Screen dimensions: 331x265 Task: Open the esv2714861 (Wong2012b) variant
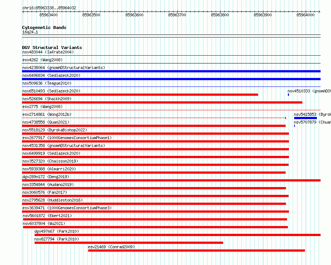point(47,114)
